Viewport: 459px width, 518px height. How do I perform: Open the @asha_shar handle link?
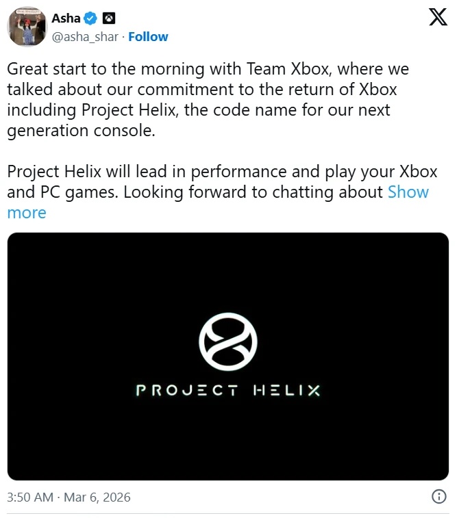click(86, 36)
